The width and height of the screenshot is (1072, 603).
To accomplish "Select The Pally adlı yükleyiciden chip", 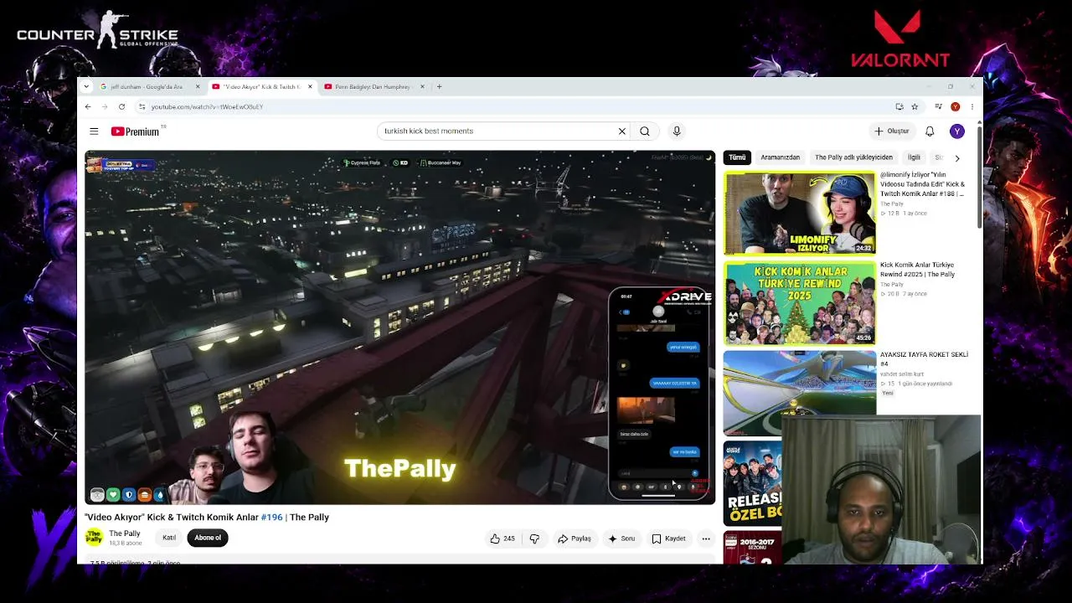I will click(x=853, y=157).
